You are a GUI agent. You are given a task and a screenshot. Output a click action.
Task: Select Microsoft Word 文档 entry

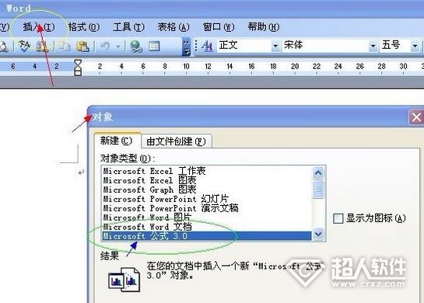click(207, 227)
